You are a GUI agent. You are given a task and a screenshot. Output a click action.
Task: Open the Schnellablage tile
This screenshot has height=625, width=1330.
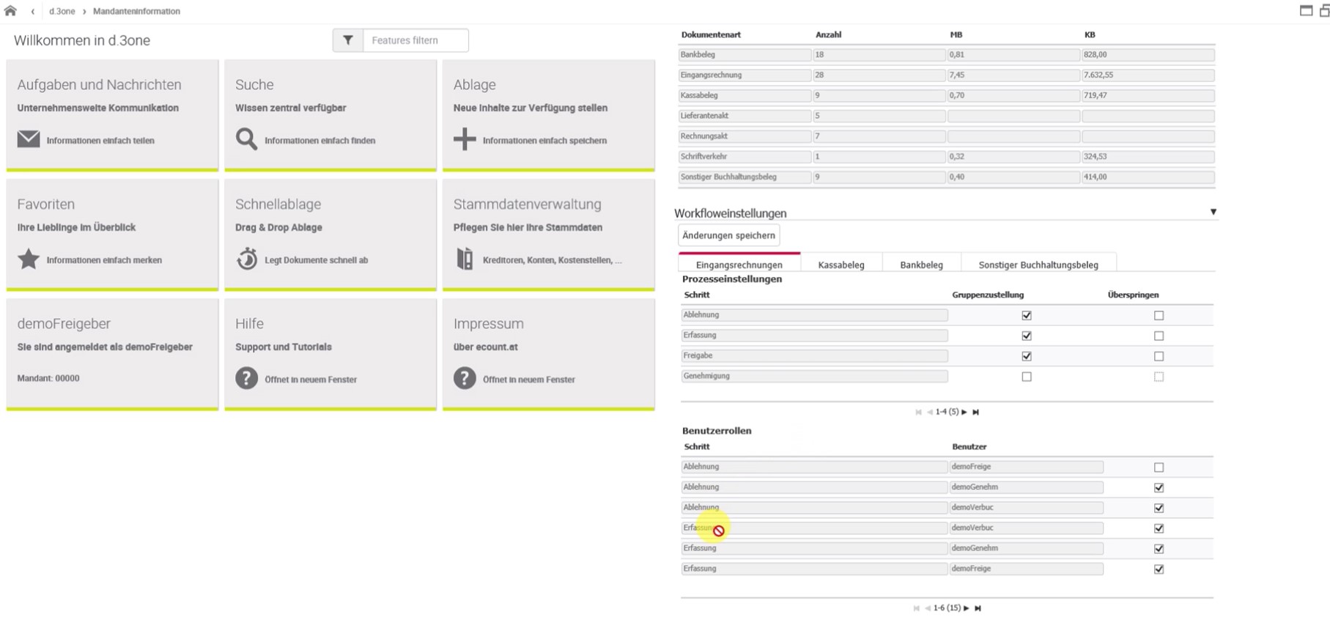(x=330, y=235)
